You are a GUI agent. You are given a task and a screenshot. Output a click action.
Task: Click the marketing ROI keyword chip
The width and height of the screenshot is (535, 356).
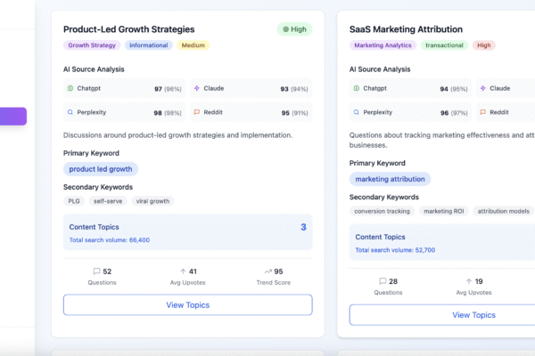[x=443, y=211]
